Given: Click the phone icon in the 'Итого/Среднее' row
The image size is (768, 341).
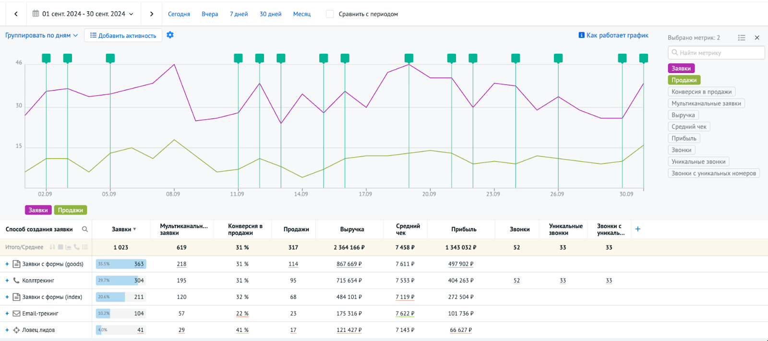Looking at the screenshot, I should 77,247.
